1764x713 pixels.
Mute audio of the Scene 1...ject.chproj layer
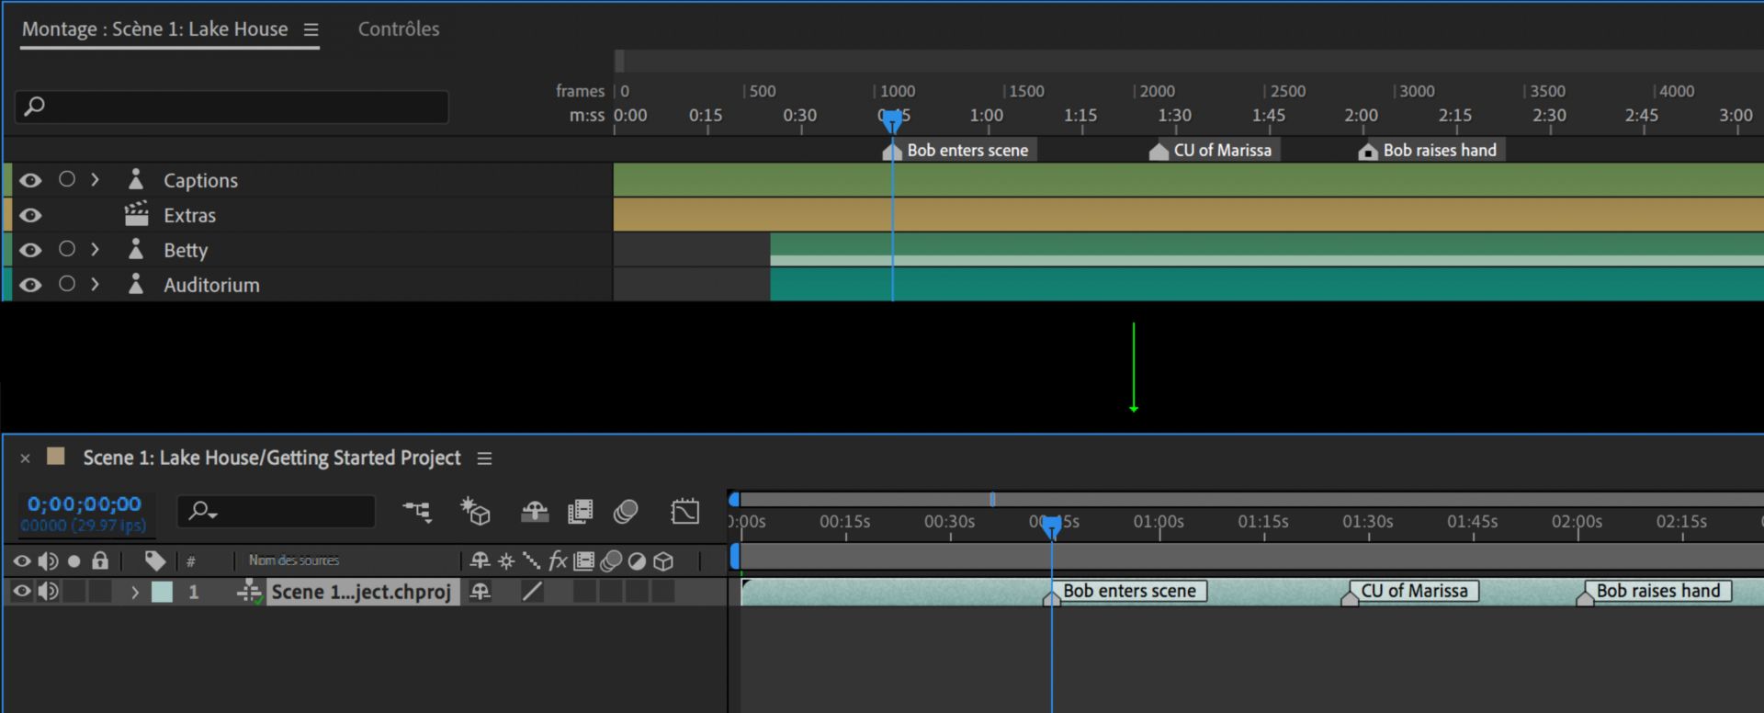(48, 591)
